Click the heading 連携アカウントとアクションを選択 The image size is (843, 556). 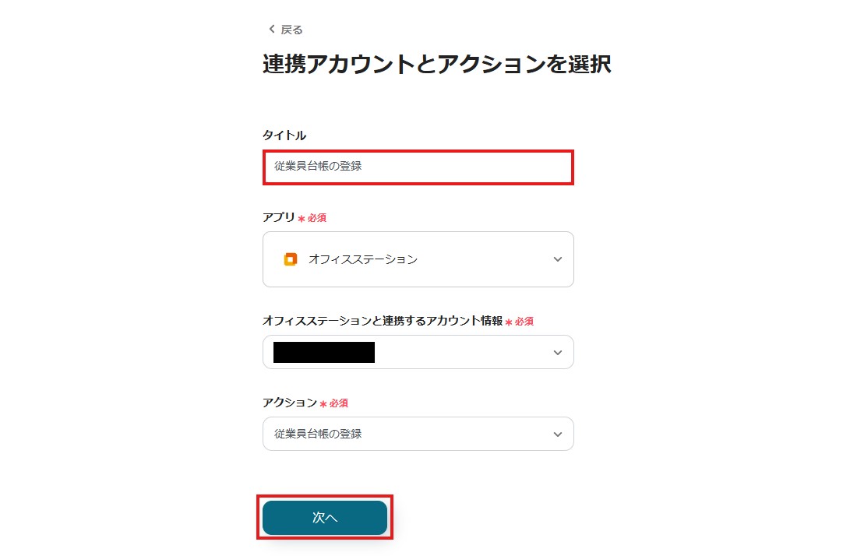[436, 65]
